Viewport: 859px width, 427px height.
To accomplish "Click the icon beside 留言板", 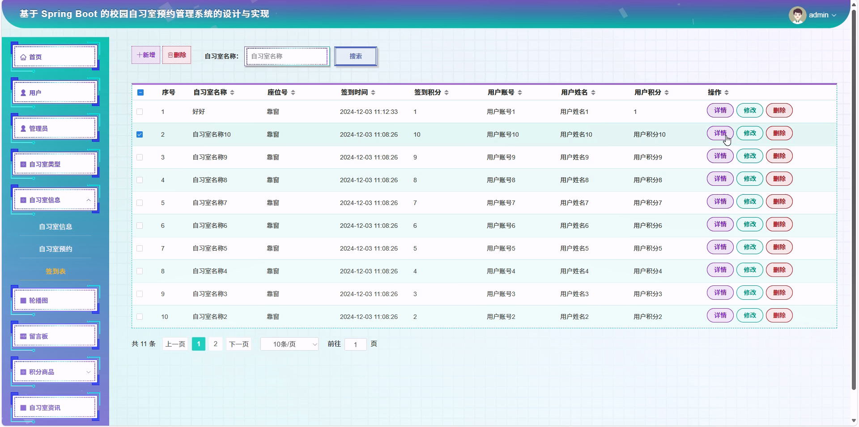I will tap(23, 336).
